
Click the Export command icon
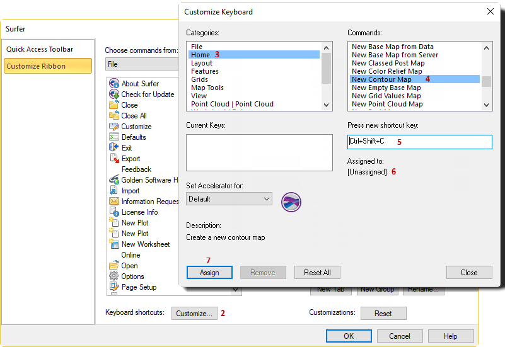click(115, 158)
